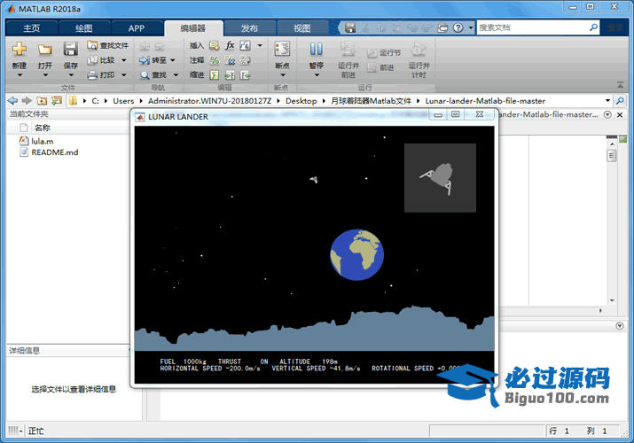Screen dimensions: 634x443
Task: Expand the Compare (比较) dropdown arrow
Action: tap(124, 60)
